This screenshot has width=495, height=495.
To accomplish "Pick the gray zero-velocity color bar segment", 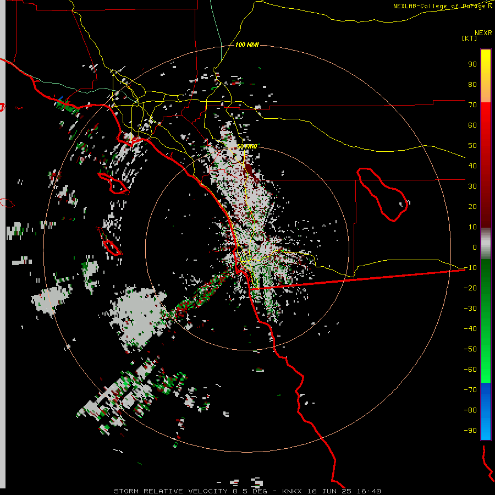I will click(486, 244).
